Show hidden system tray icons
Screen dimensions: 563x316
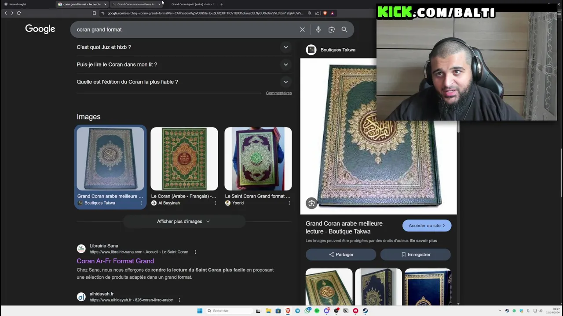[500, 311]
